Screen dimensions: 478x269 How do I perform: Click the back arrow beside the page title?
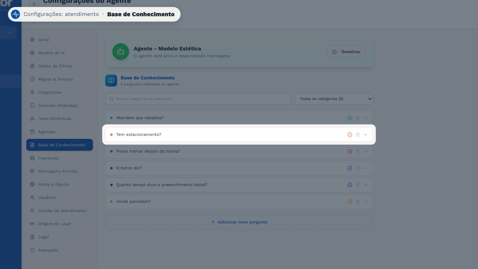[34, 4]
